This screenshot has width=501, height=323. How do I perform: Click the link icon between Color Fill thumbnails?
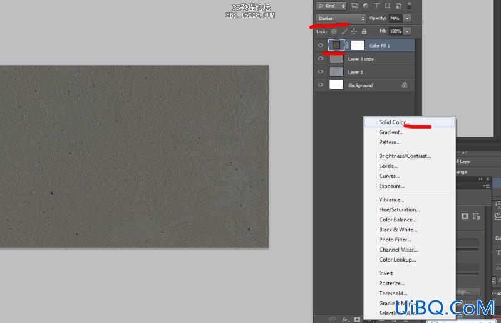[347, 45]
